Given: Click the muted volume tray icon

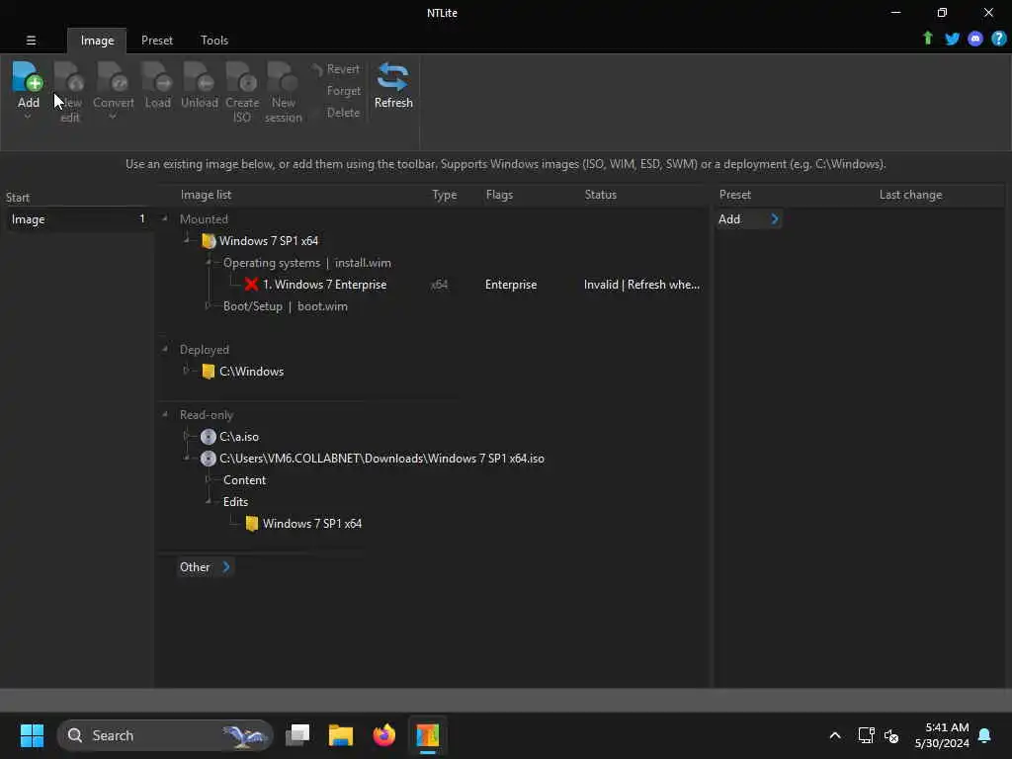Looking at the screenshot, I should point(891,735).
